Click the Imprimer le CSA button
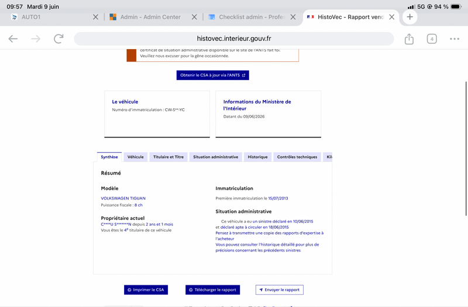This screenshot has width=468, height=307. pyautogui.click(x=146, y=289)
